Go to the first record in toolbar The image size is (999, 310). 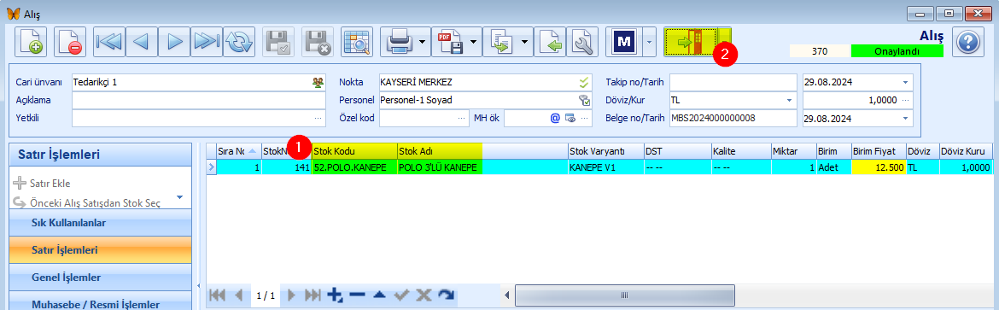coord(108,43)
